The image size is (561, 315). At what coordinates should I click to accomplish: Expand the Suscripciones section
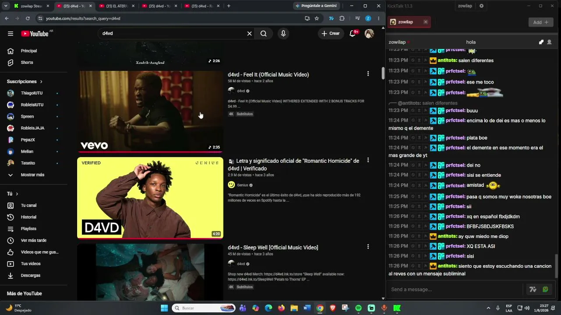coord(25,81)
